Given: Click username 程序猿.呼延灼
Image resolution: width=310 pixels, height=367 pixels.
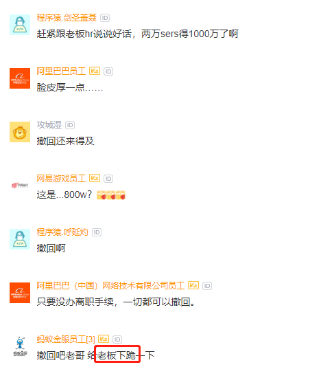Looking at the screenshot, I should 62,232.
